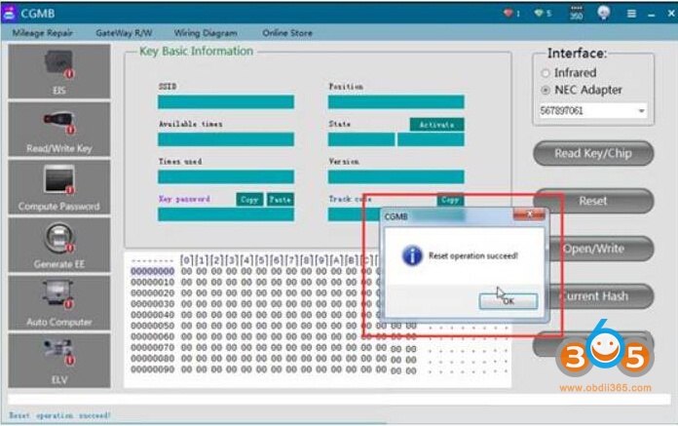Select the Infrared interface radio button

coord(546,73)
